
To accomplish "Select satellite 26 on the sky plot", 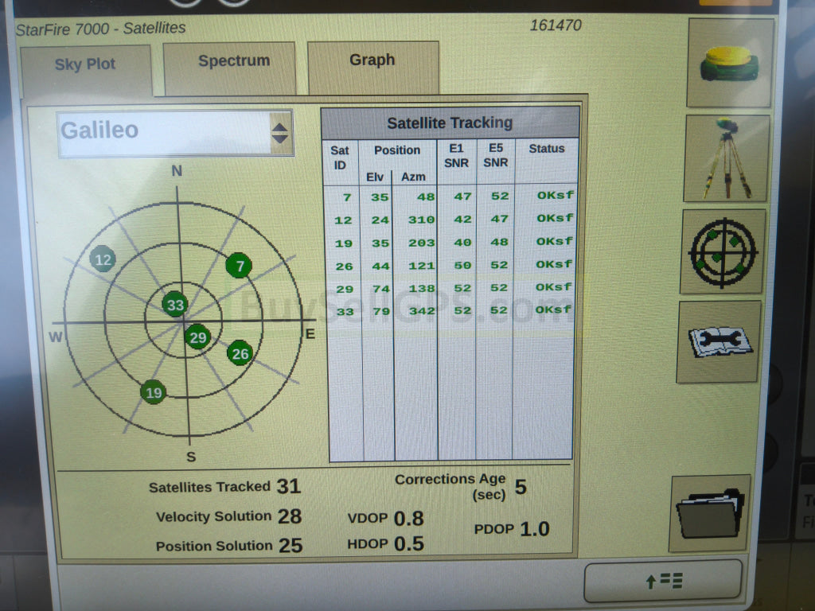I will (x=240, y=354).
